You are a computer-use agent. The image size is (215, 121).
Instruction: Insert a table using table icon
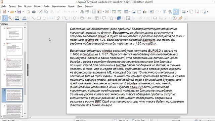click(x=126, y=12)
